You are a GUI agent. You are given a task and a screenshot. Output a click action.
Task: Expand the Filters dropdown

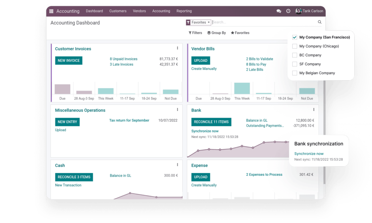click(195, 33)
